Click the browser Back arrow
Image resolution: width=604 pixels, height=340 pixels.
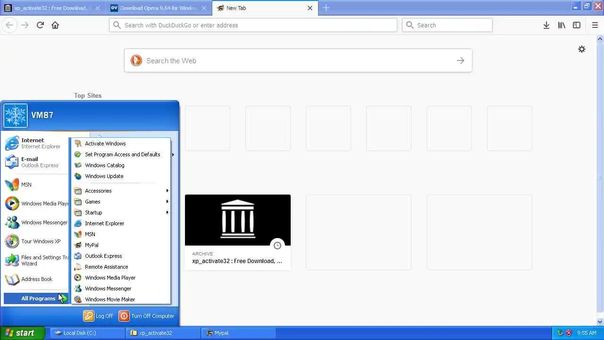9,25
